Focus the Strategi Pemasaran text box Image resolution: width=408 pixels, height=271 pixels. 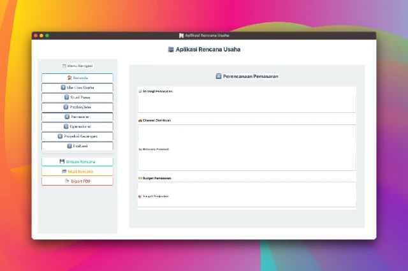click(x=247, y=104)
